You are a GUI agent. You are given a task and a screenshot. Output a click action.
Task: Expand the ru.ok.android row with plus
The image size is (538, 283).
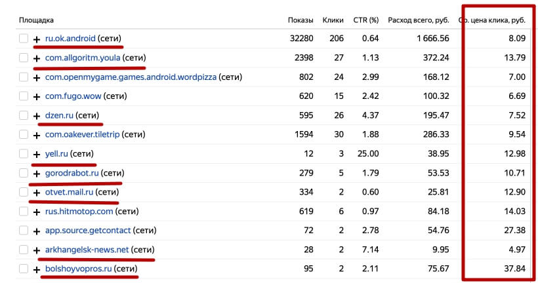(37, 39)
